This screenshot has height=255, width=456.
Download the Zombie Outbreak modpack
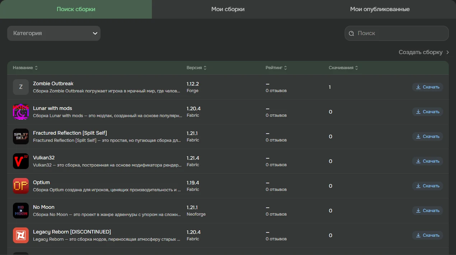[428, 87]
